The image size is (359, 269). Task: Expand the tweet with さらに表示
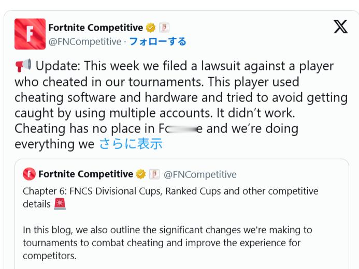[x=131, y=144]
